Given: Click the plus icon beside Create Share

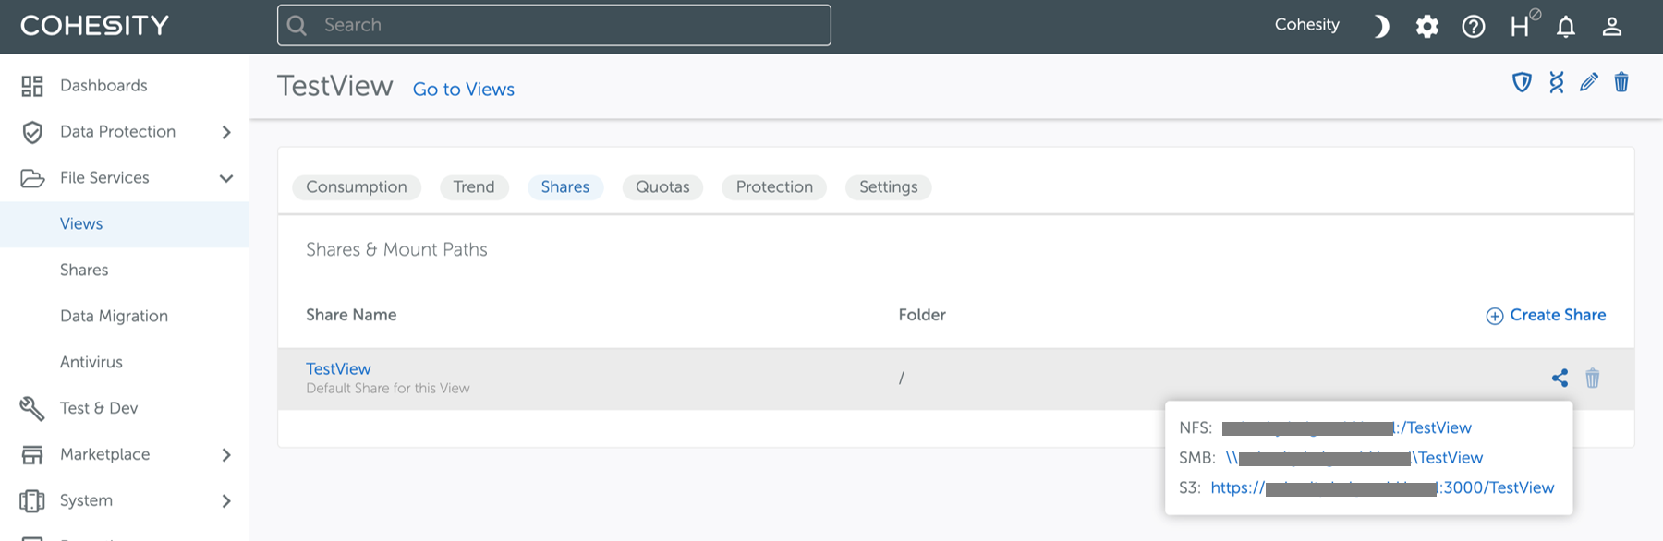Looking at the screenshot, I should pyautogui.click(x=1494, y=316).
